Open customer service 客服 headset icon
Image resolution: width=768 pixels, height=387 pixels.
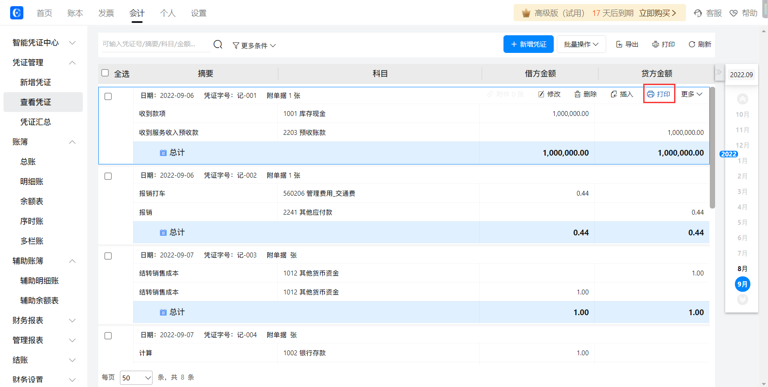point(698,13)
